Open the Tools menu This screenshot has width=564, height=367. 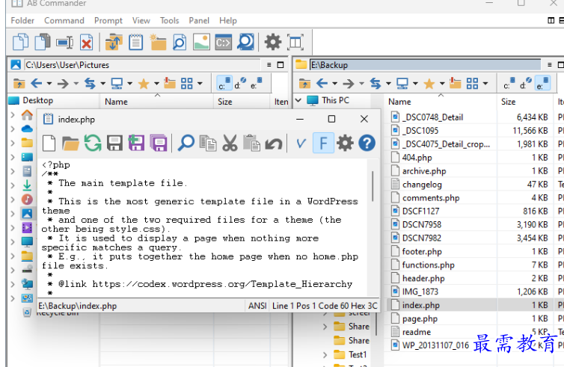[x=169, y=20]
